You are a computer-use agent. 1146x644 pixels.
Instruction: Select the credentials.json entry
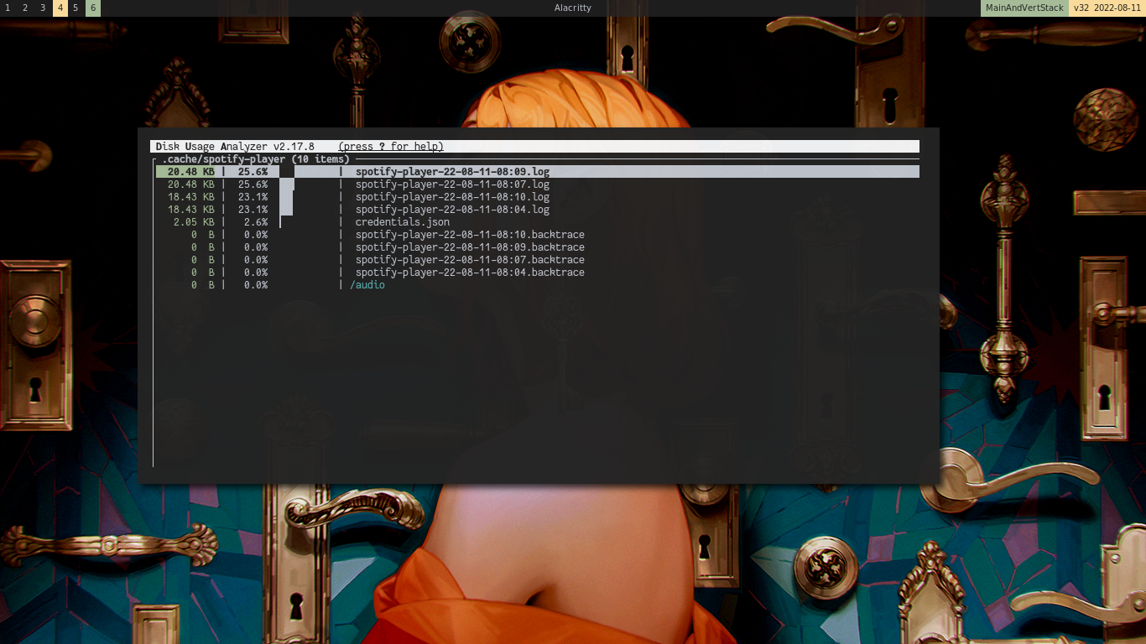click(403, 222)
